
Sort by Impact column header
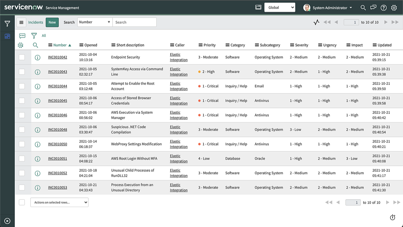357,45
